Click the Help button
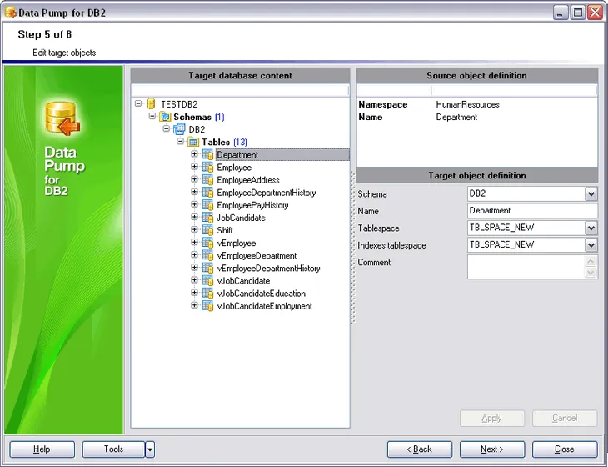Image resolution: width=608 pixels, height=467 pixels. tap(42, 449)
